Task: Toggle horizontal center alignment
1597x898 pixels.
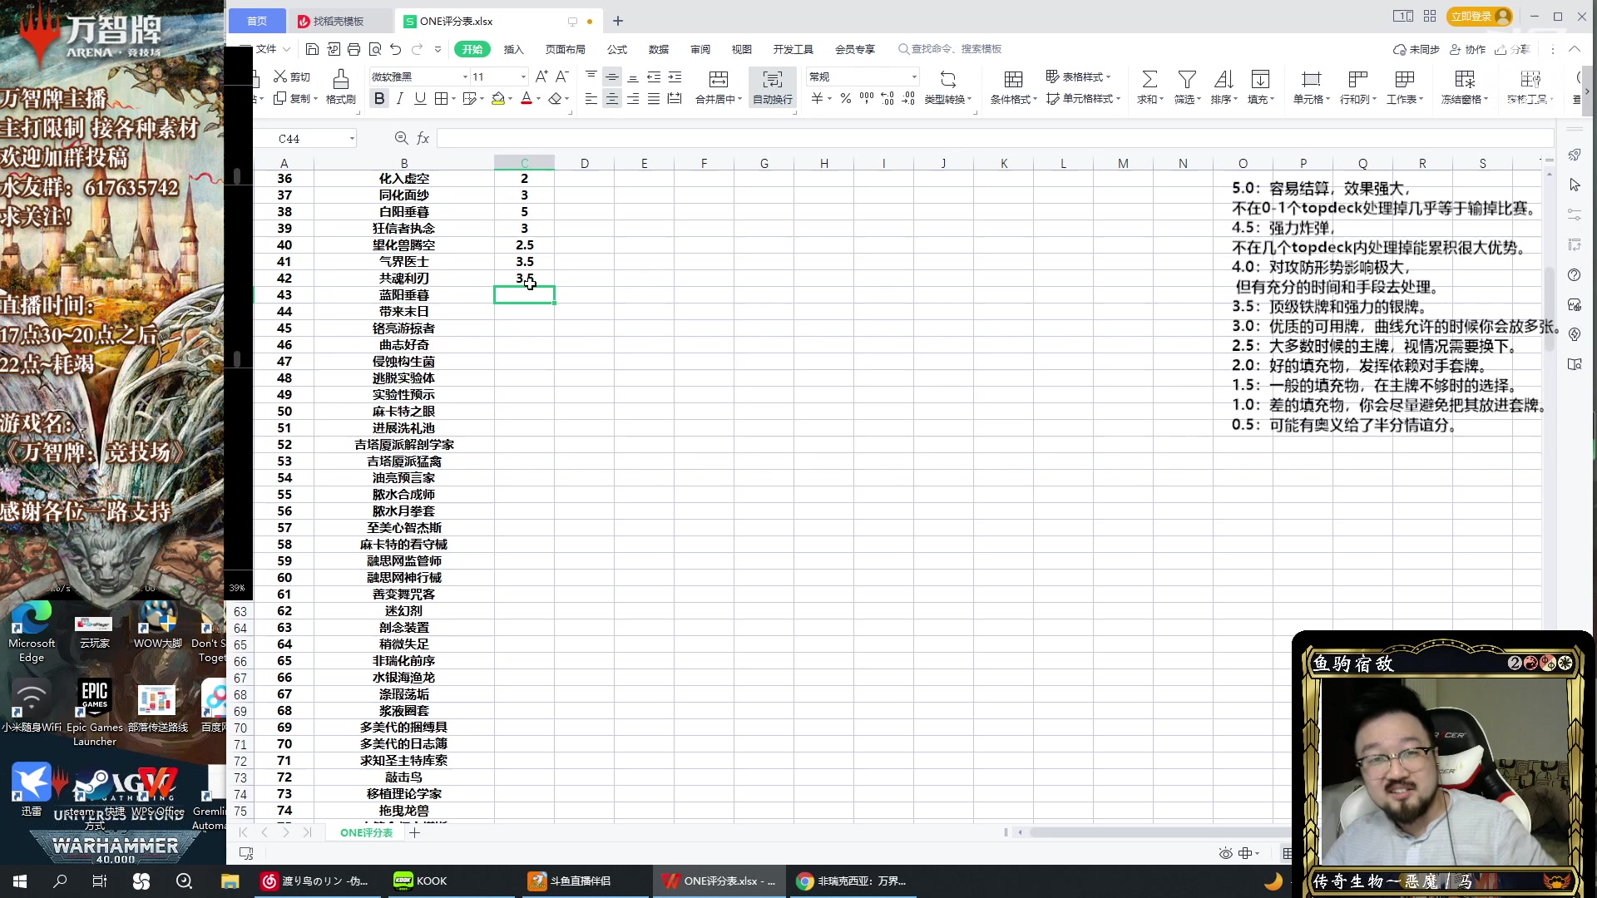Action: point(612,98)
